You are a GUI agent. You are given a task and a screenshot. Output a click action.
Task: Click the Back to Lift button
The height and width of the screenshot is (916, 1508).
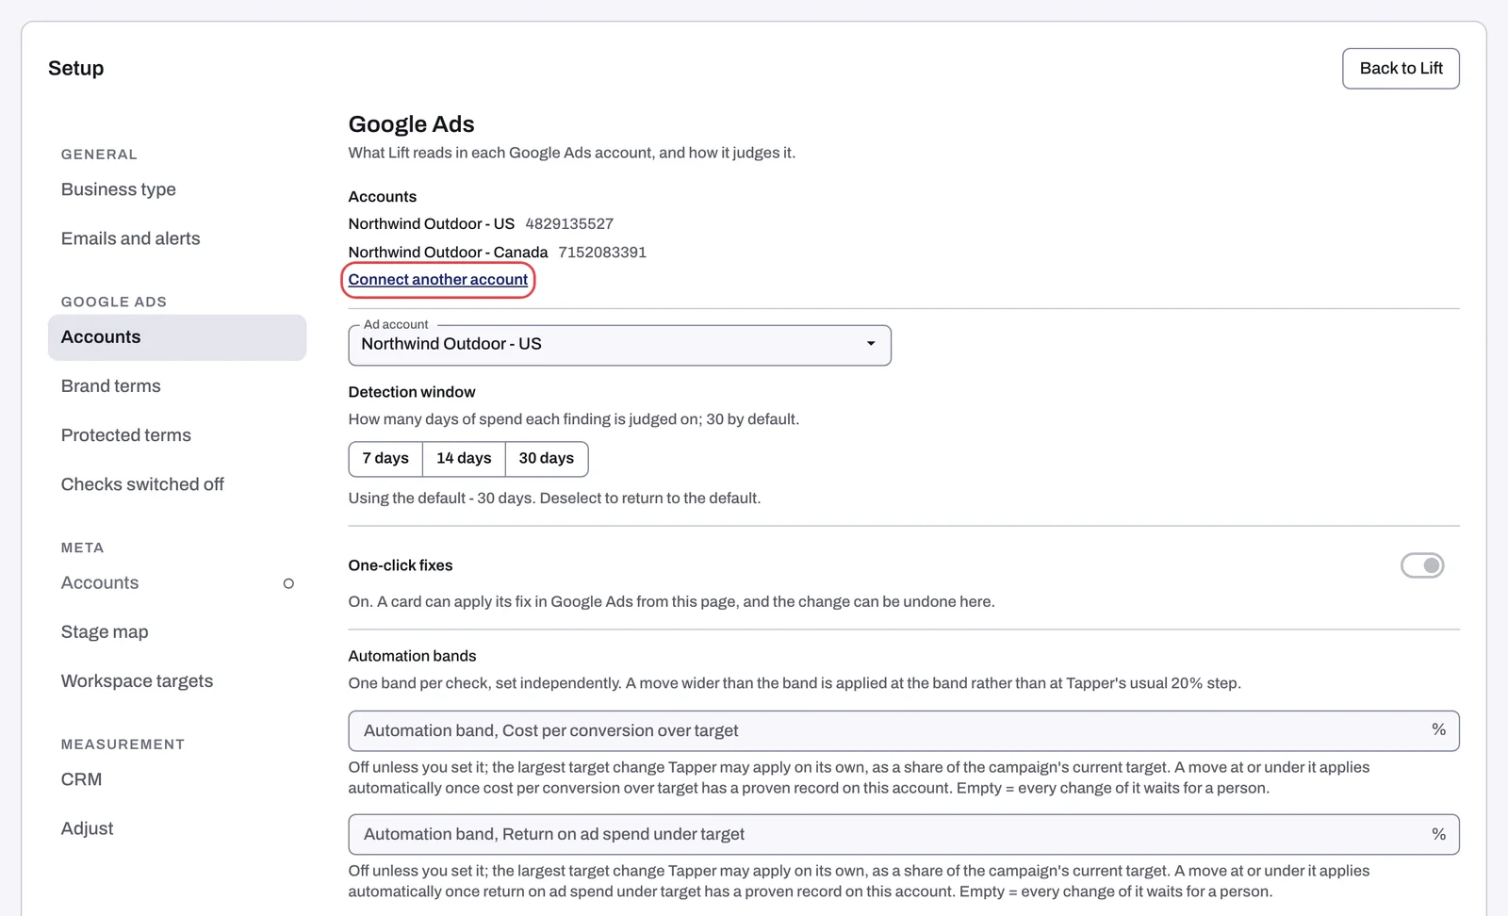tap(1401, 69)
